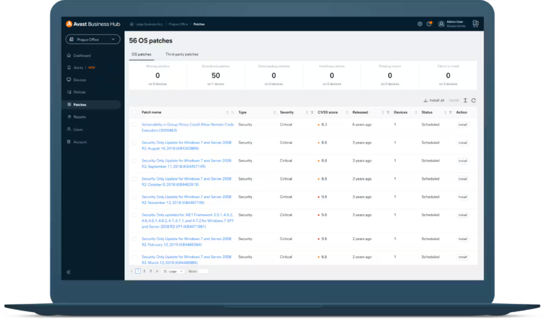Viewport: 545px width, 321px height.
Task: Check the select-all checkbox in table header
Action: point(134,112)
